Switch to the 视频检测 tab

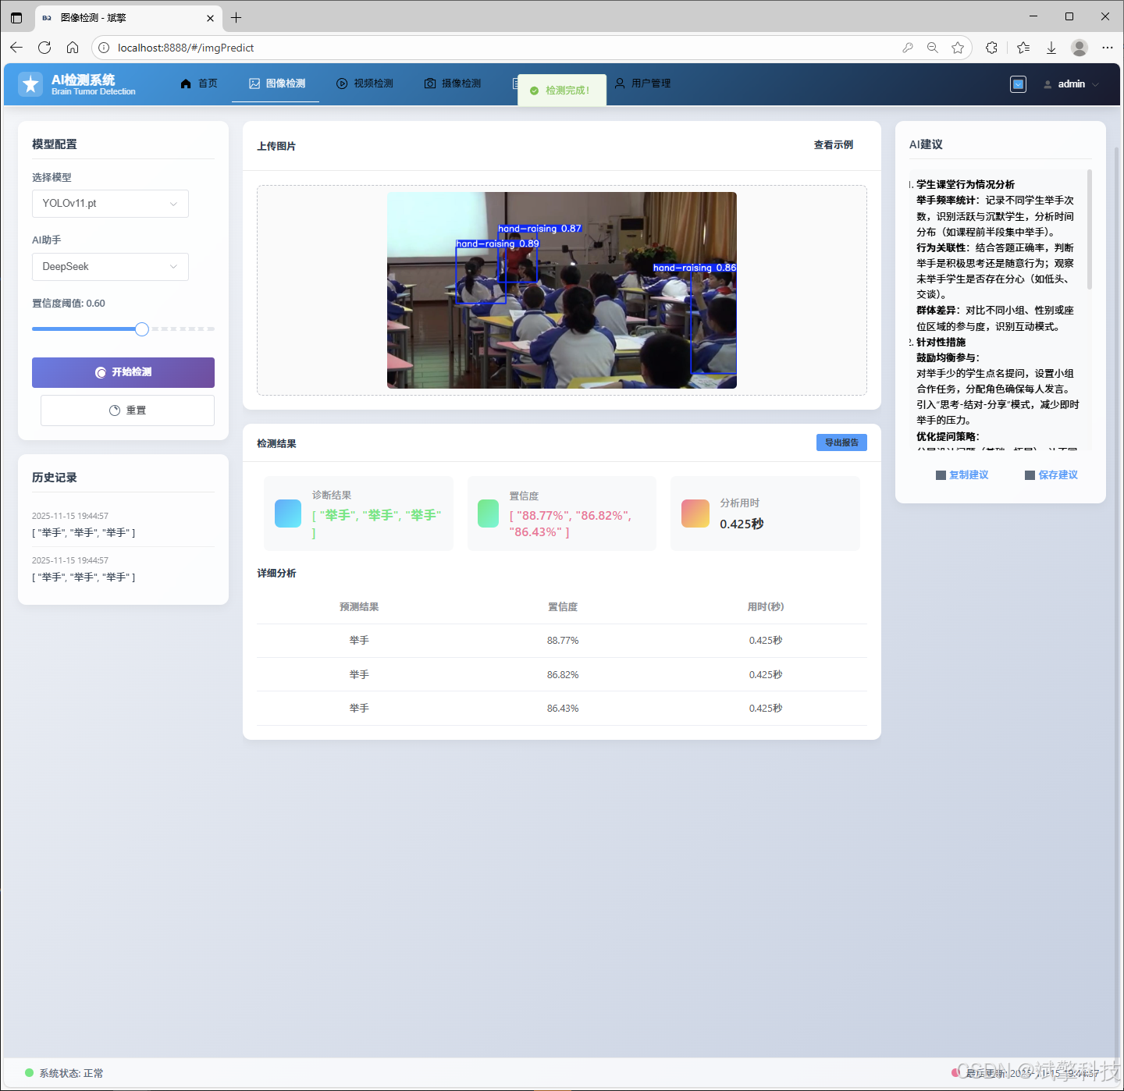[365, 84]
